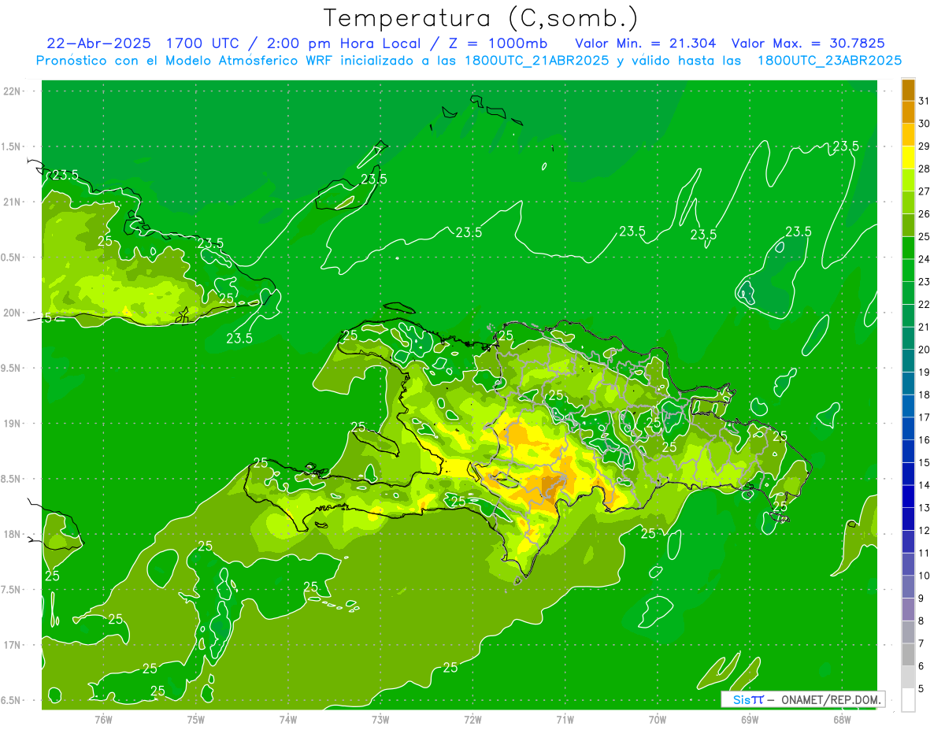Pick the blue swatch between 16 and 17

pos(908,428)
